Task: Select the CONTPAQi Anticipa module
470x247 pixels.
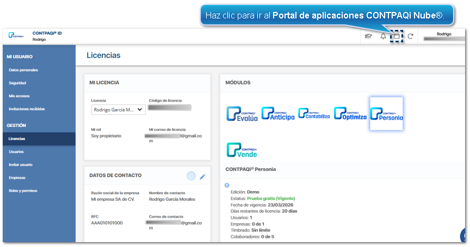Action: click(x=278, y=113)
